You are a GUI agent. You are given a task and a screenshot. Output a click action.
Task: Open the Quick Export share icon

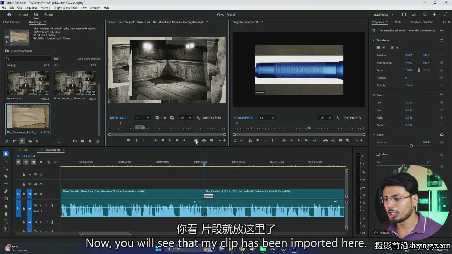click(404, 14)
